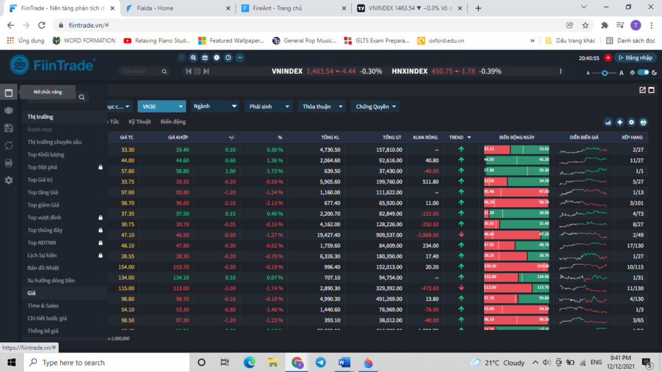Click the TỔNG KL column header

[x=330, y=138]
